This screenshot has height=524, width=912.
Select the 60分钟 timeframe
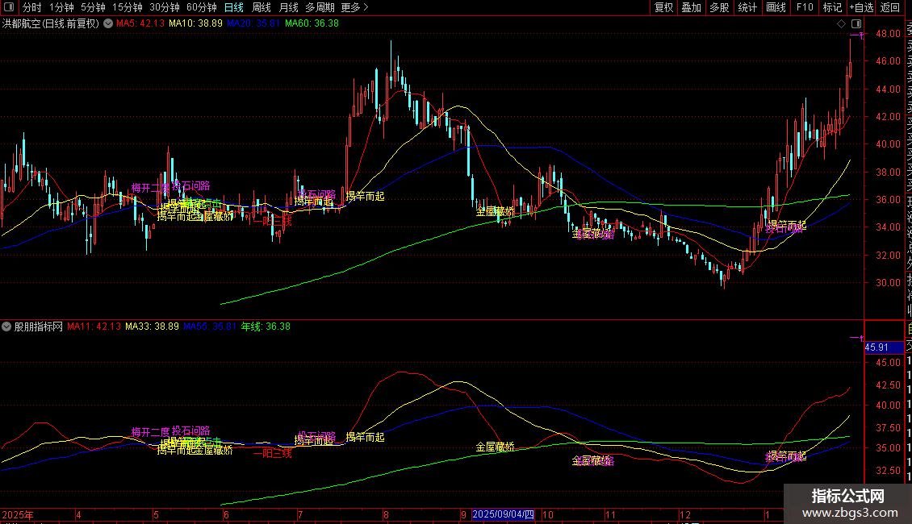[201, 7]
